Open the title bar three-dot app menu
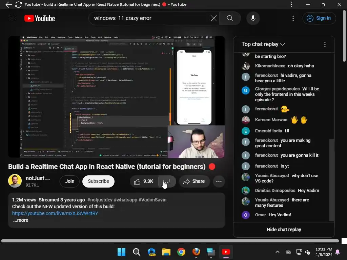This screenshot has width=347, height=260. tap(291, 4)
